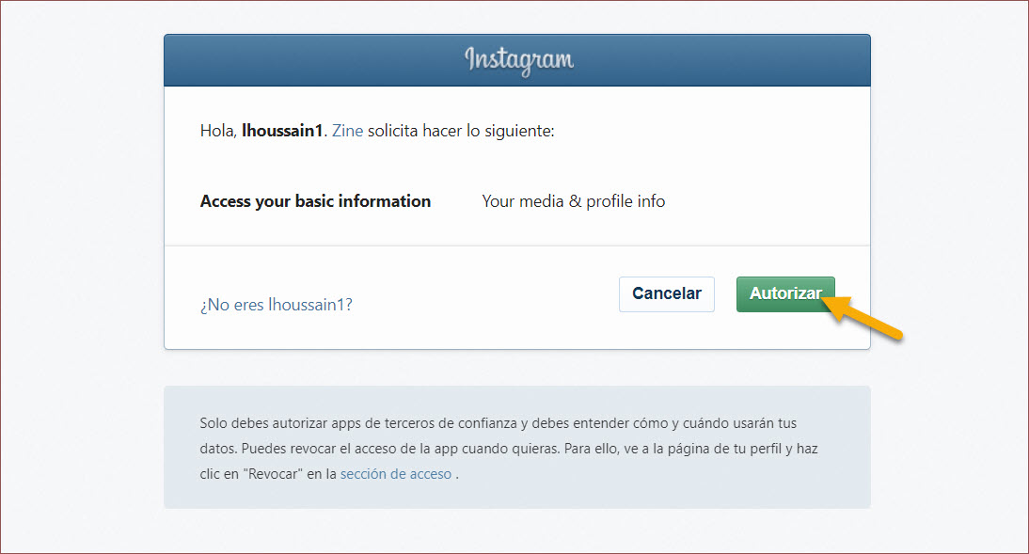Open the Zine app link
The height and width of the screenshot is (554, 1029).
347,131
